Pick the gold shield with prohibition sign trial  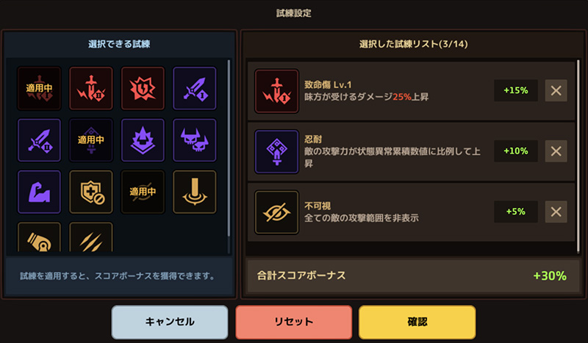pos(91,192)
